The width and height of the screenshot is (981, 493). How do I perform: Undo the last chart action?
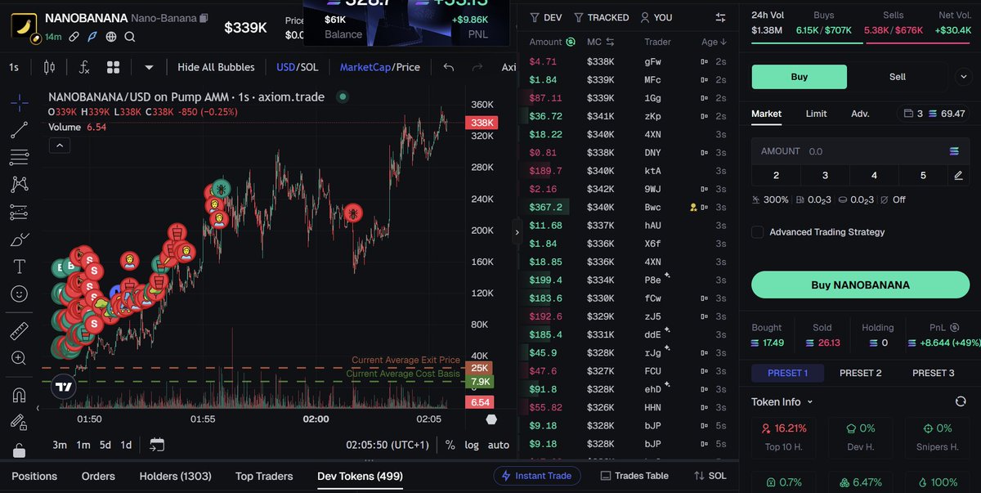point(448,67)
